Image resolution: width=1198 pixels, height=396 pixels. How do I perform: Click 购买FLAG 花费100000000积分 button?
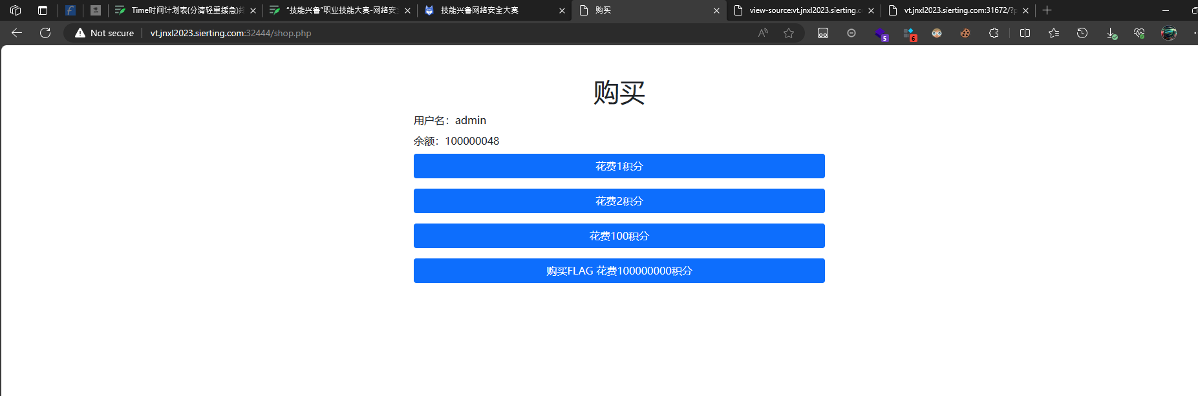(619, 271)
